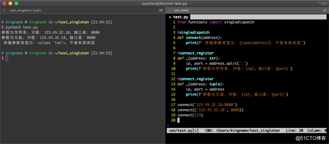Select the ..est_singleton (zsh) tab
This screenshot has width=329, height=144.
tap(25, 10)
